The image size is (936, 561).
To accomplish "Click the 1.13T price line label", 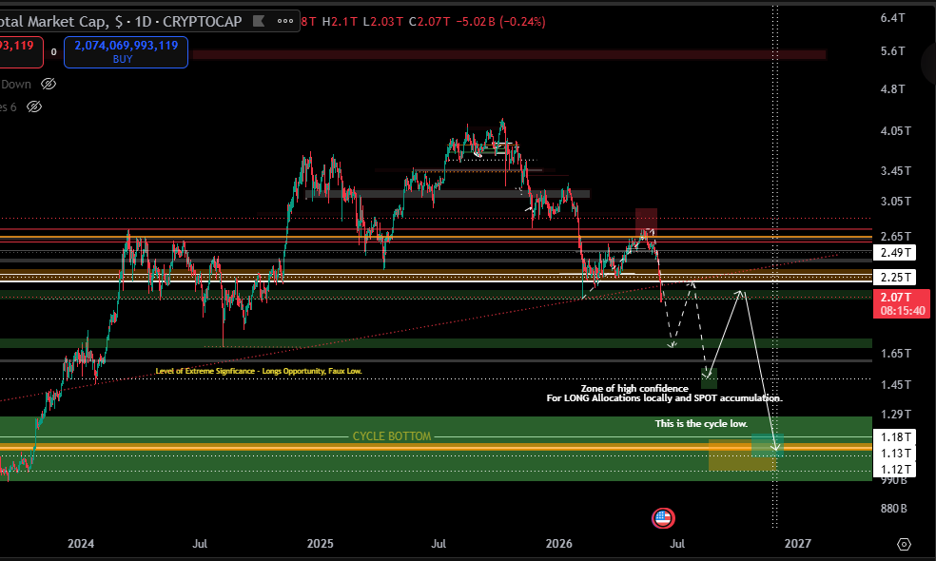I will point(895,453).
